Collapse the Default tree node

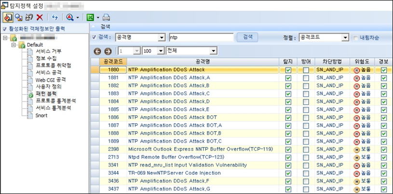(x=14, y=45)
